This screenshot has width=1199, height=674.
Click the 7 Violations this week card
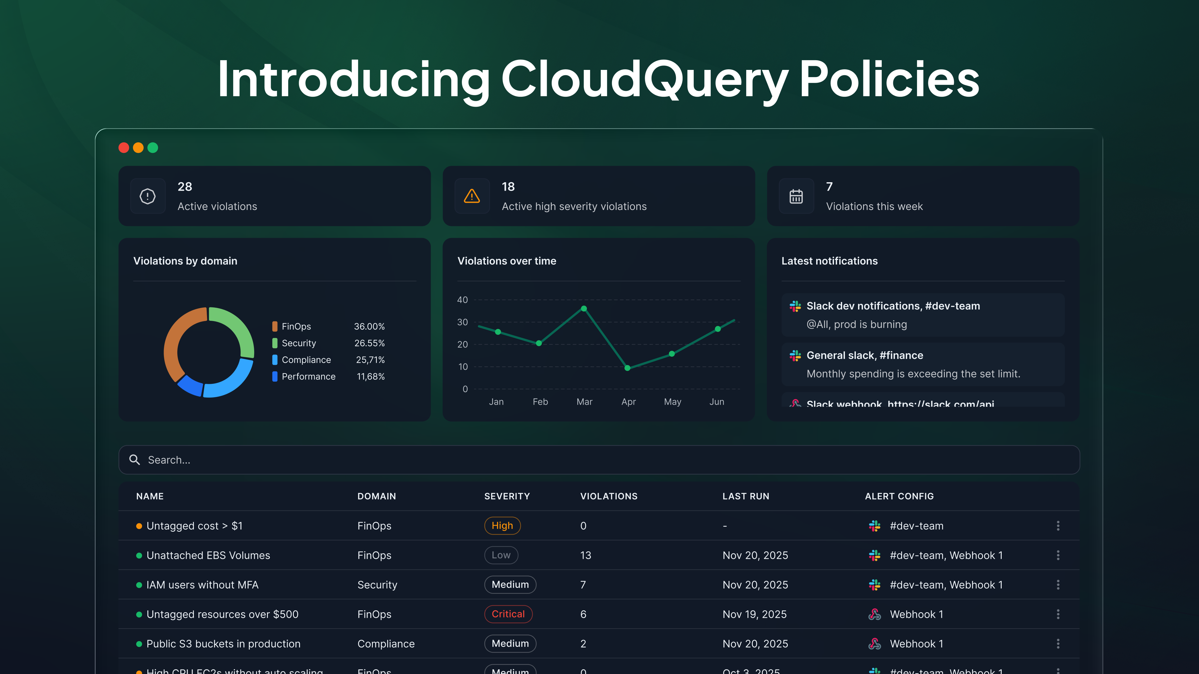coord(923,196)
